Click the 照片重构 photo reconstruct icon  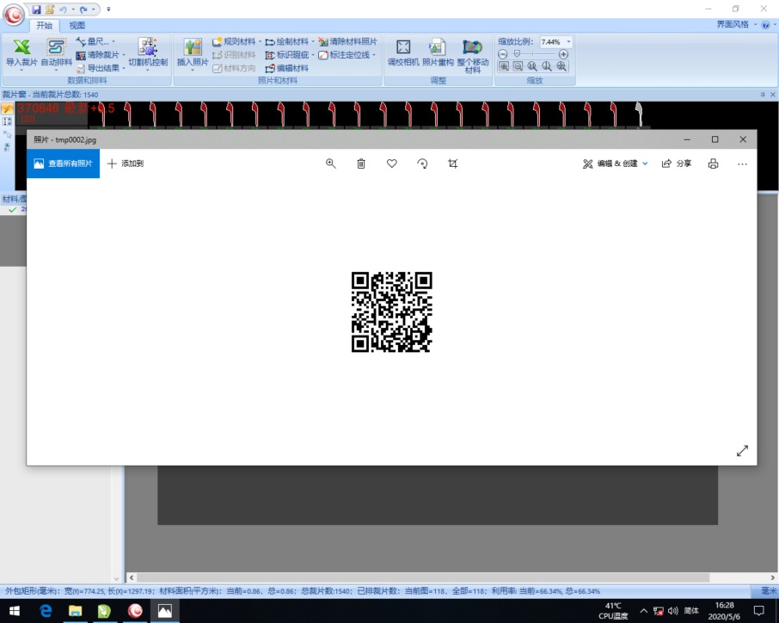click(438, 52)
